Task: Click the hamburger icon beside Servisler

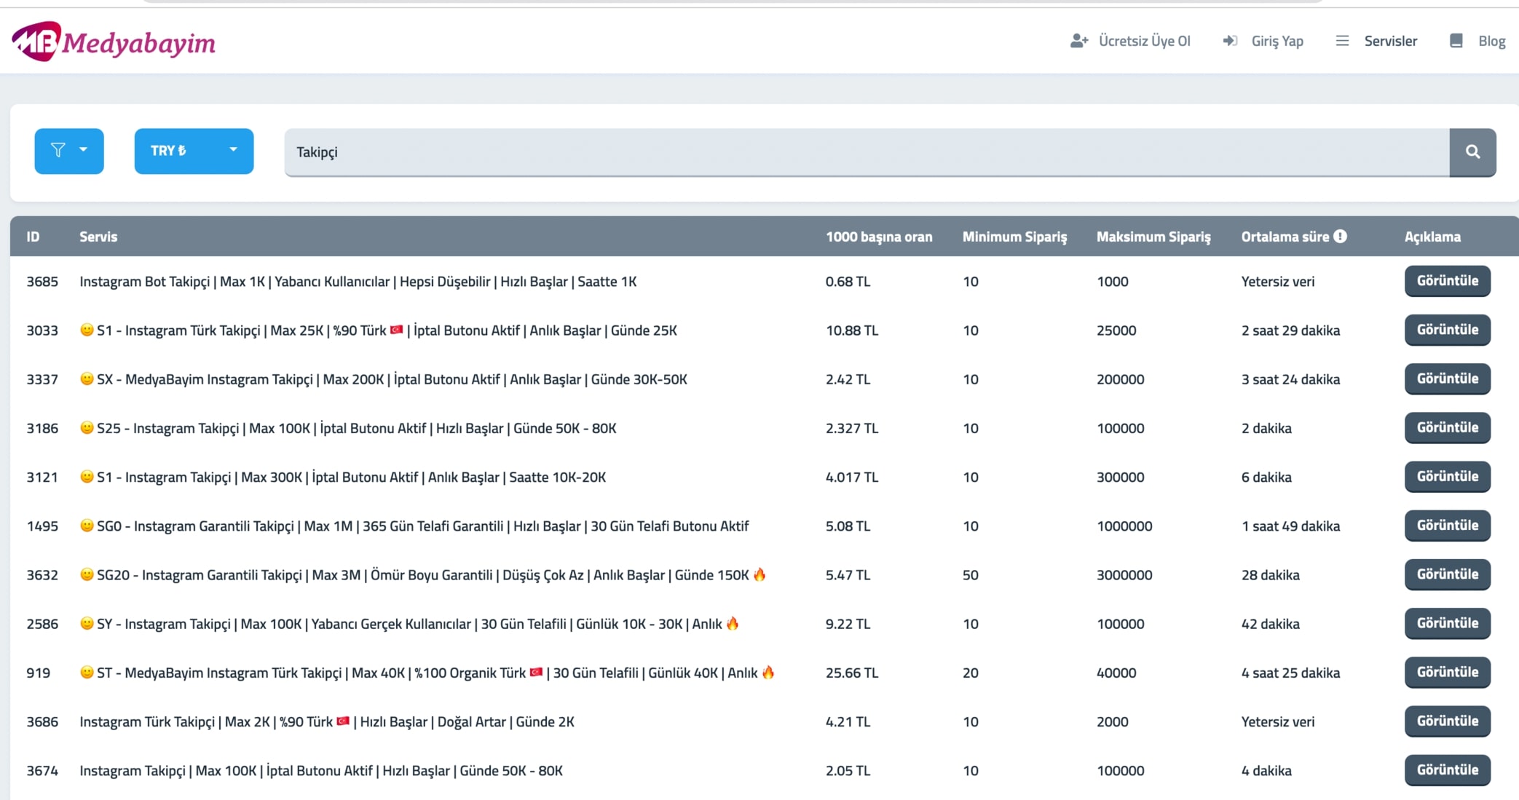Action: coord(1342,41)
